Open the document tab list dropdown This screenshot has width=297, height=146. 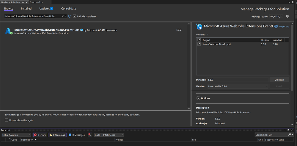(x=289, y=2)
